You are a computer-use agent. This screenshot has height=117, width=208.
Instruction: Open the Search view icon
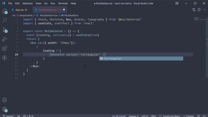click(5, 20)
